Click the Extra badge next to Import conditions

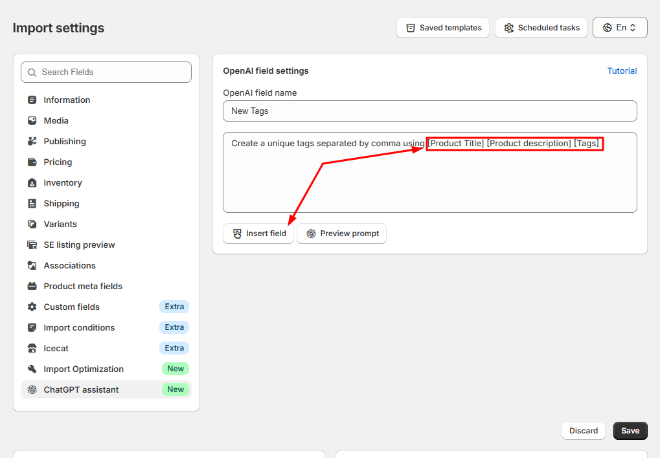(174, 327)
